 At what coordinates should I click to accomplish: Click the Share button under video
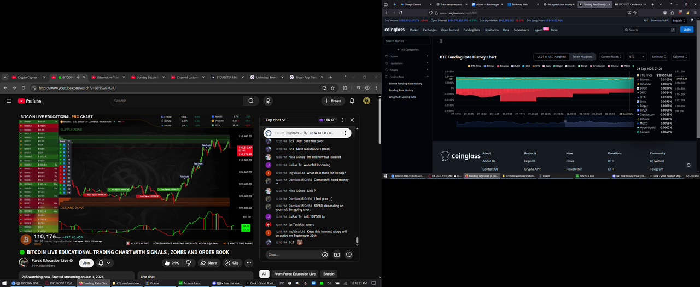coord(208,263)
